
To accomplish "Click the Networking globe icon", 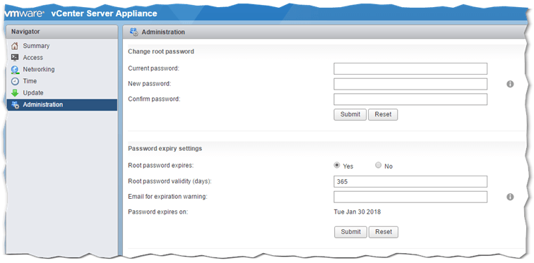I will [15, 69].
